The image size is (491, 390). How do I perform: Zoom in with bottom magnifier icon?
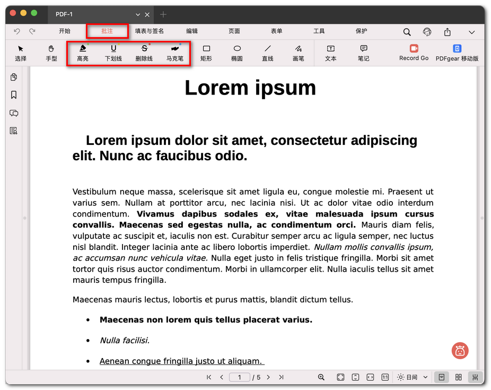[x=321, y=377]
